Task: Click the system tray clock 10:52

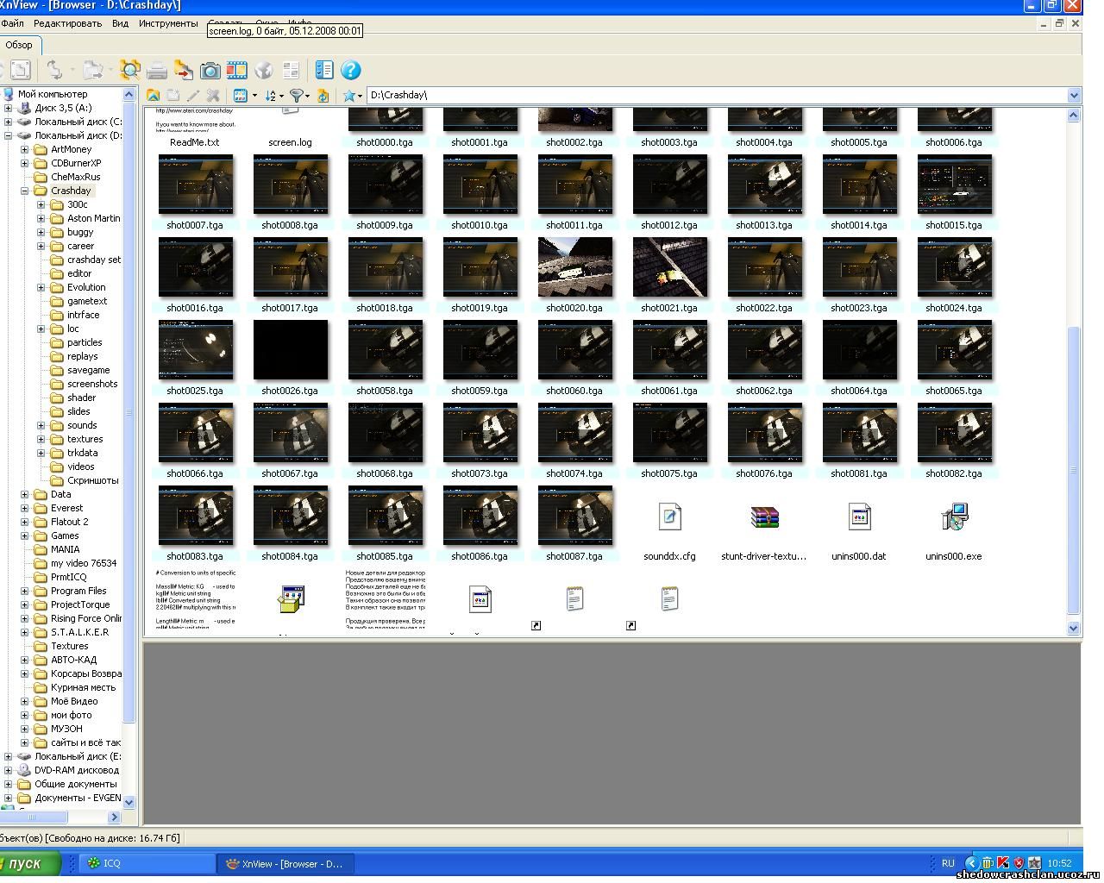Action: pyautogui.click(x=1059, y=863)
